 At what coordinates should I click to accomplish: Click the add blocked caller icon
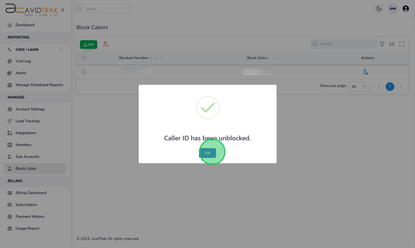[x=106, y=44]
